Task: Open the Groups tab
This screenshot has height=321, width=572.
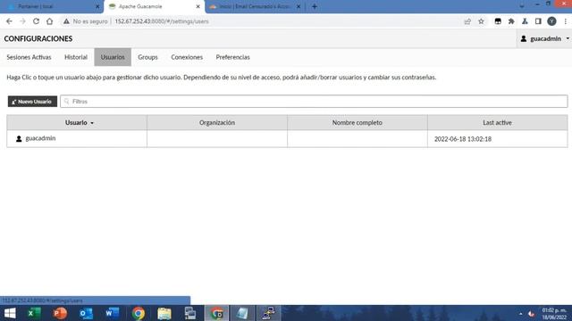Action: coord(147,57)
